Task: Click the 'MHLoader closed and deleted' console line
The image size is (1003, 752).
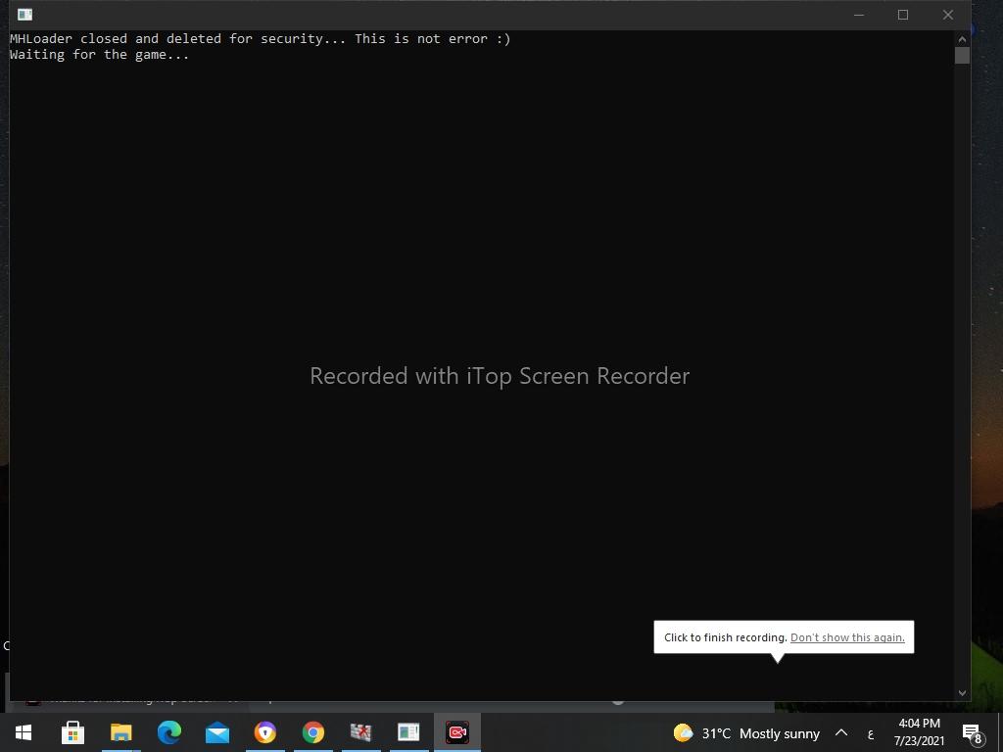Action: click(260, 39)
